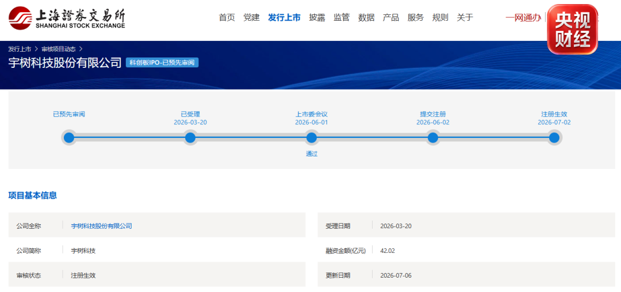Open the 数据 navigation item
This screenshot has height=292, width=621.
click(366, 17)
